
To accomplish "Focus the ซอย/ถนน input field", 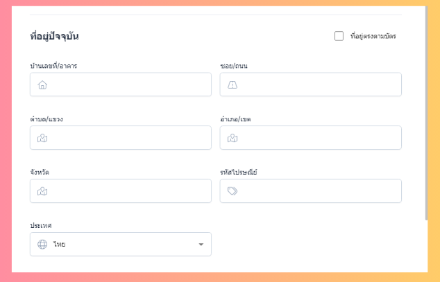I will click(319, 85).
